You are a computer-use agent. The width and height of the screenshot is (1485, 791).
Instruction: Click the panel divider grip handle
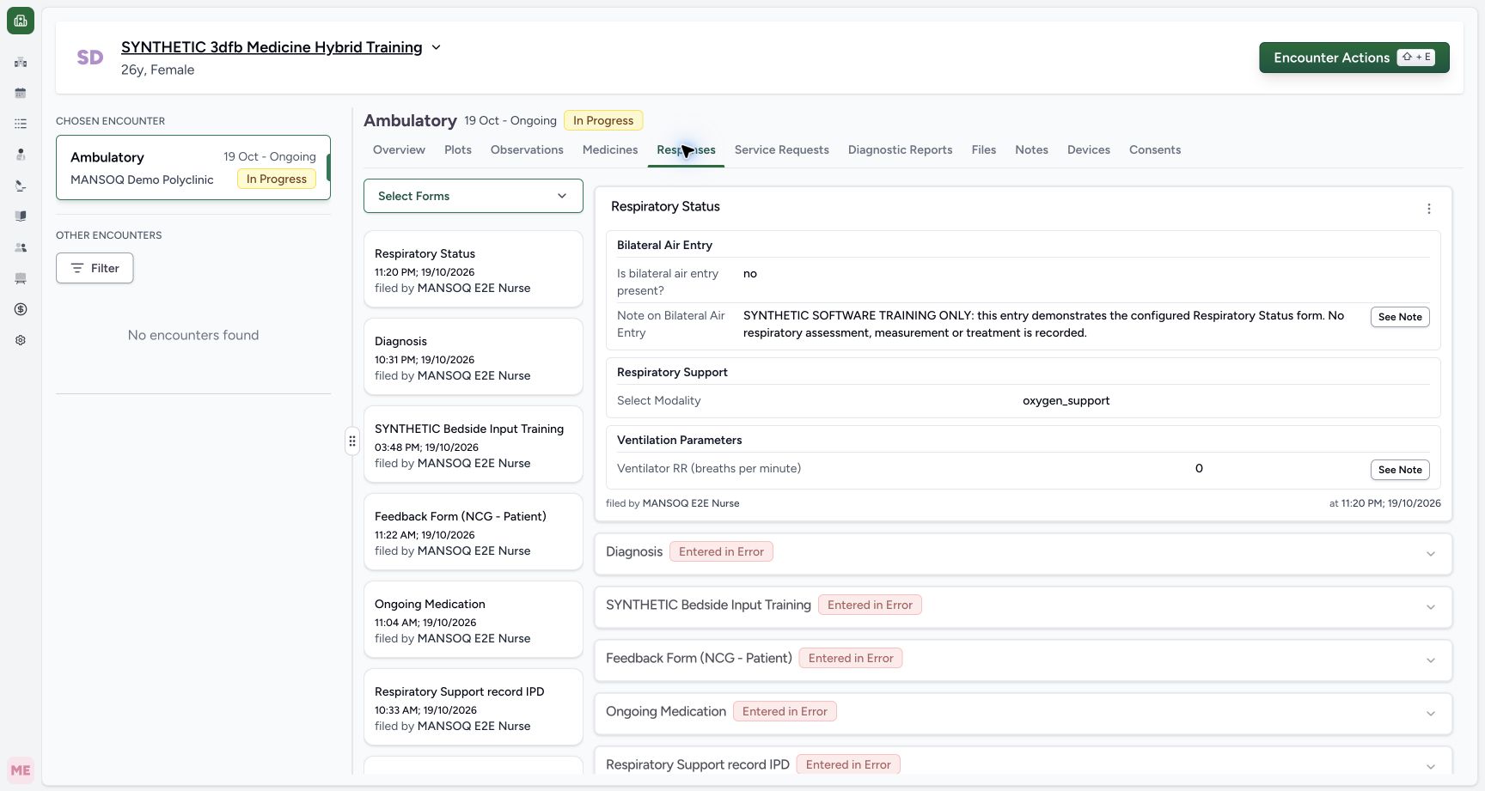coord(352,441)
